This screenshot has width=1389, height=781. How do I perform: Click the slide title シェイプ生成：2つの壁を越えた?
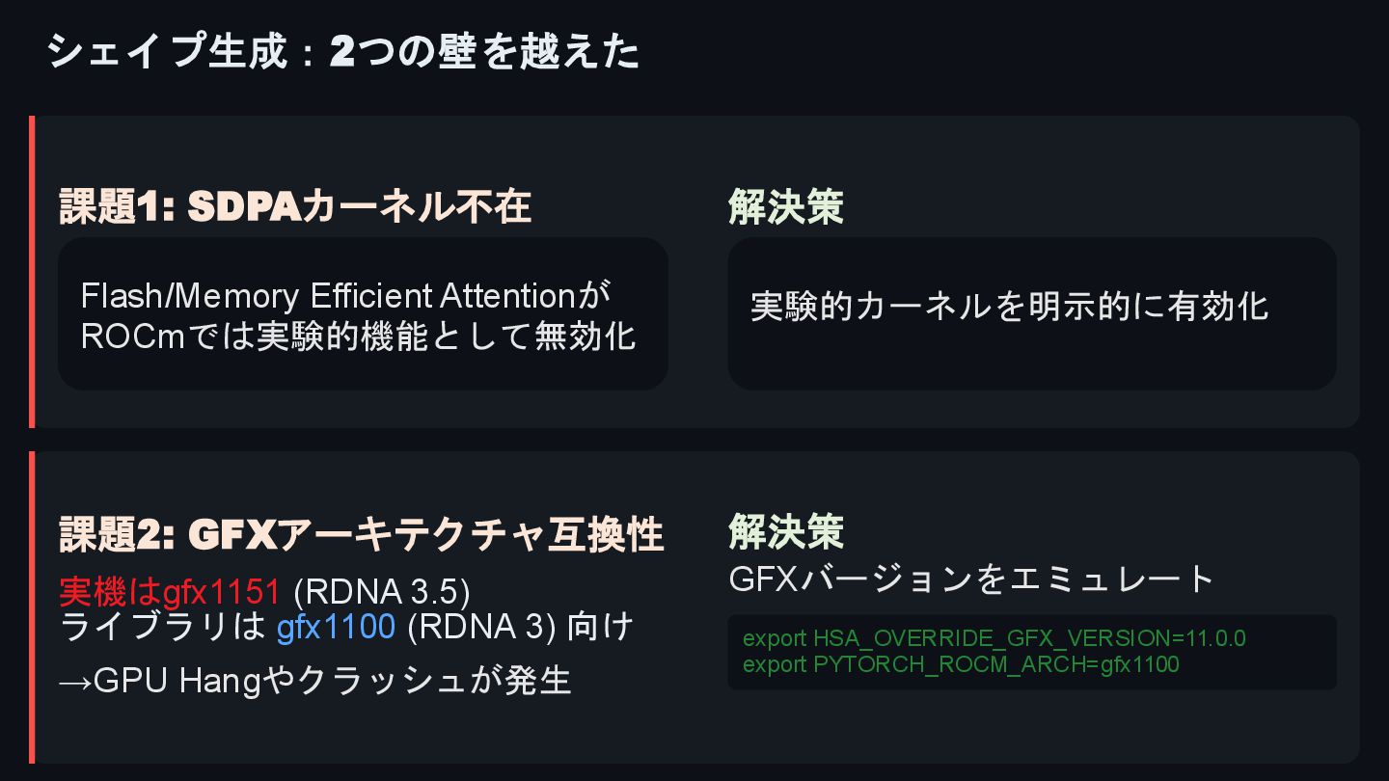342,51
